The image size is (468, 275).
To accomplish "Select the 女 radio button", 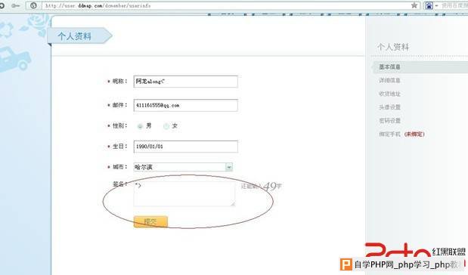I will click(166, 126).
